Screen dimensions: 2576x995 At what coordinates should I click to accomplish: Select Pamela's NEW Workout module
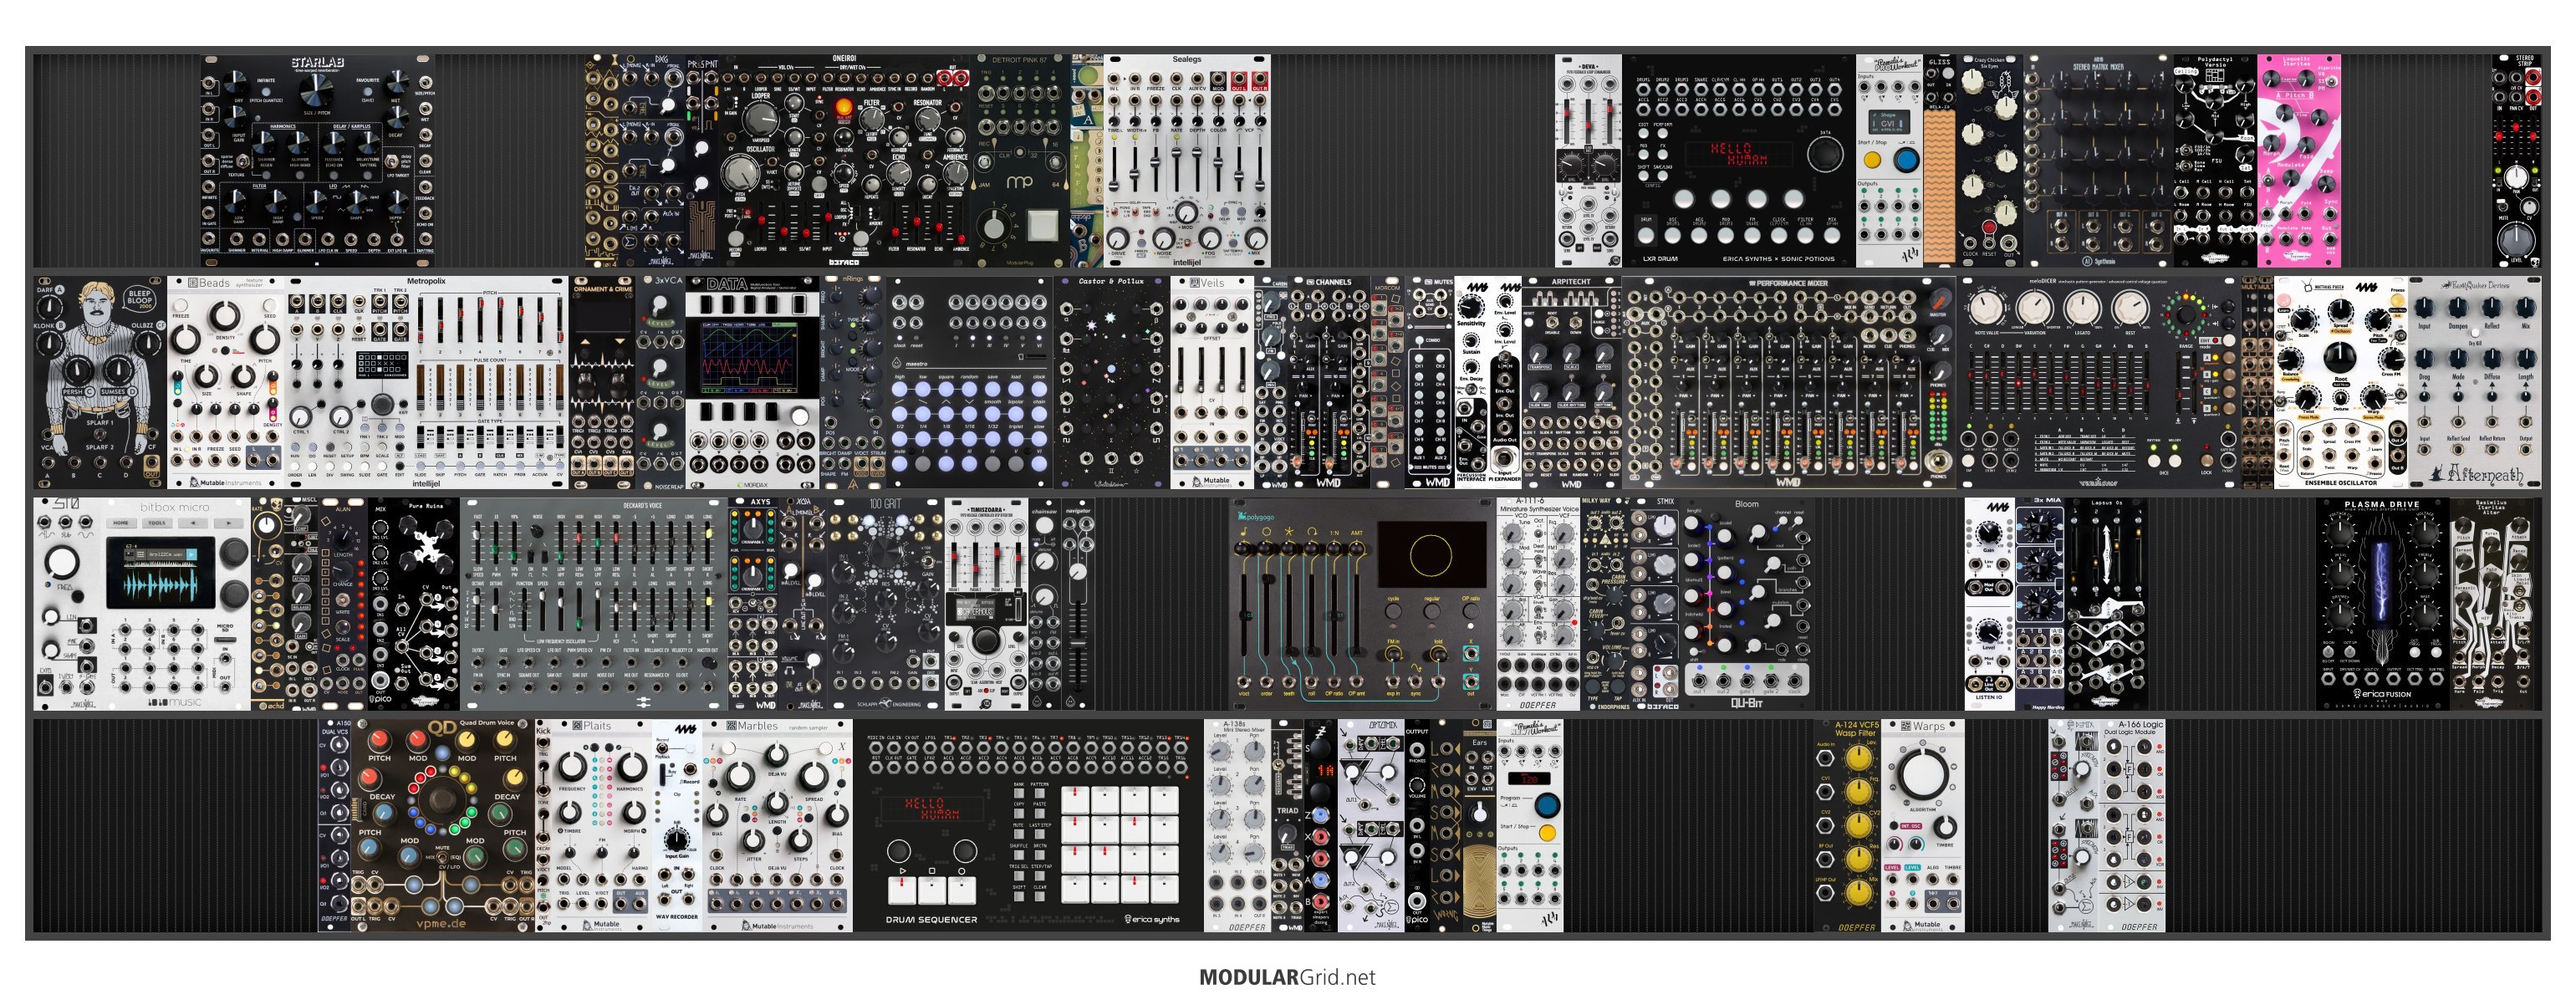point(1529,826)
